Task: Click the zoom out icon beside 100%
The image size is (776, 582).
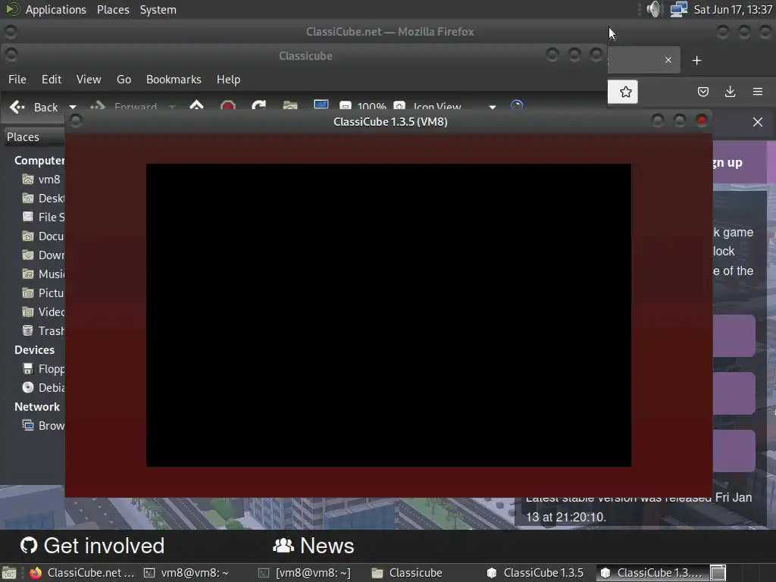Action: pyautogui.click(x=346, y=105)
